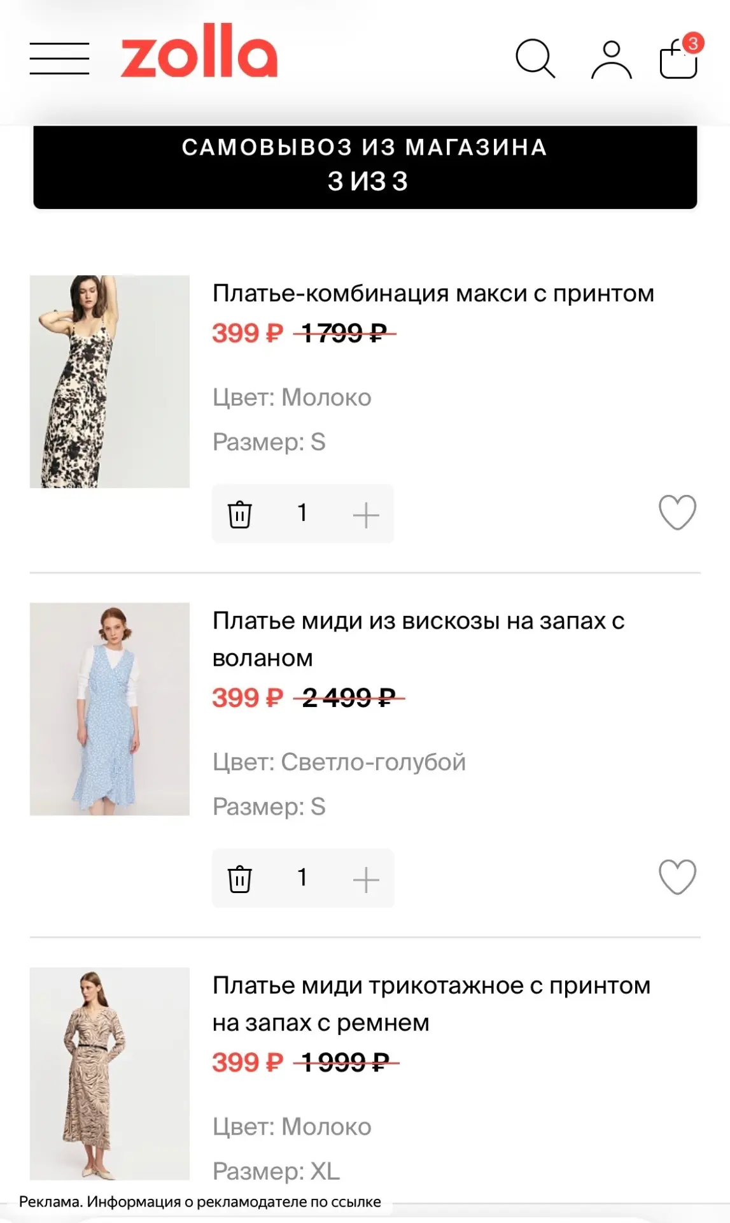Image resolution: width=730 pixels, height=1223 pixels.
Task: Open the shopping bag with 3 items
Action: point(680,57)
